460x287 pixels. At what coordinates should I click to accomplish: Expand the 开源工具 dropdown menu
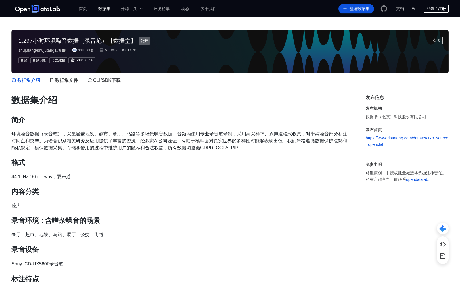pos(132,9)
